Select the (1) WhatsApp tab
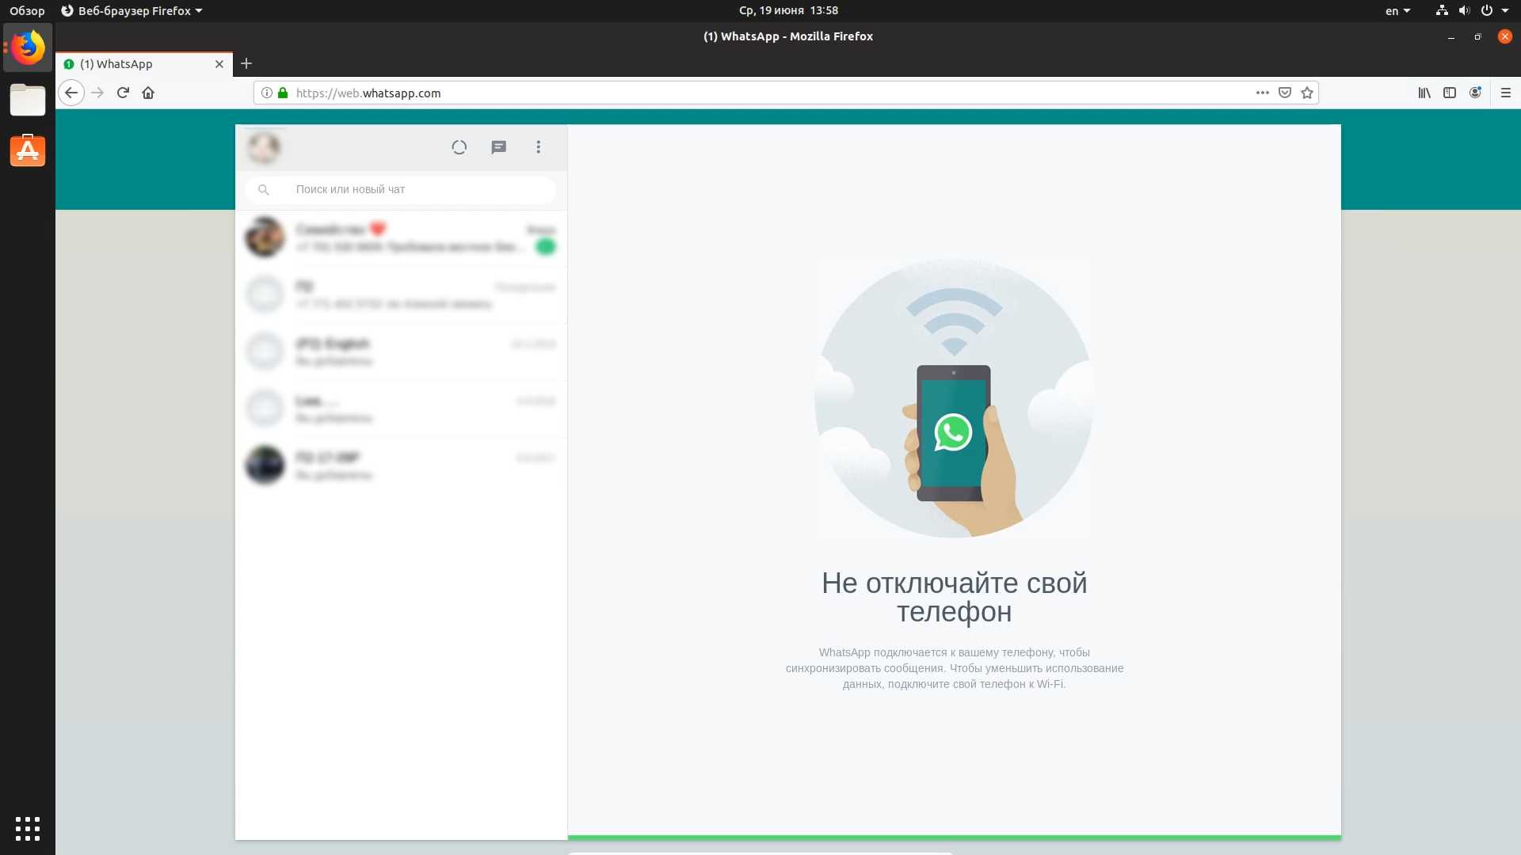Image resolution: width=1521 pixels, height=855 pixels. click(144, 64)
